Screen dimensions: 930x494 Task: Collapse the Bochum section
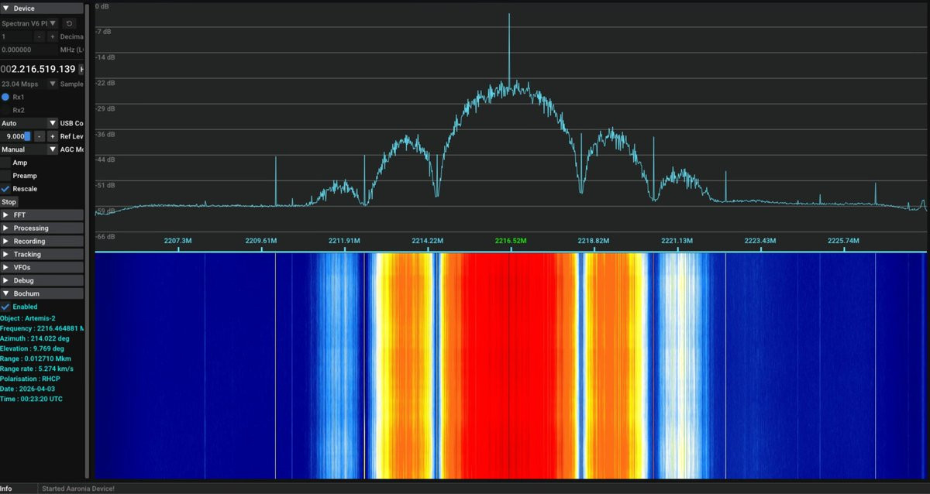(42, 293)
